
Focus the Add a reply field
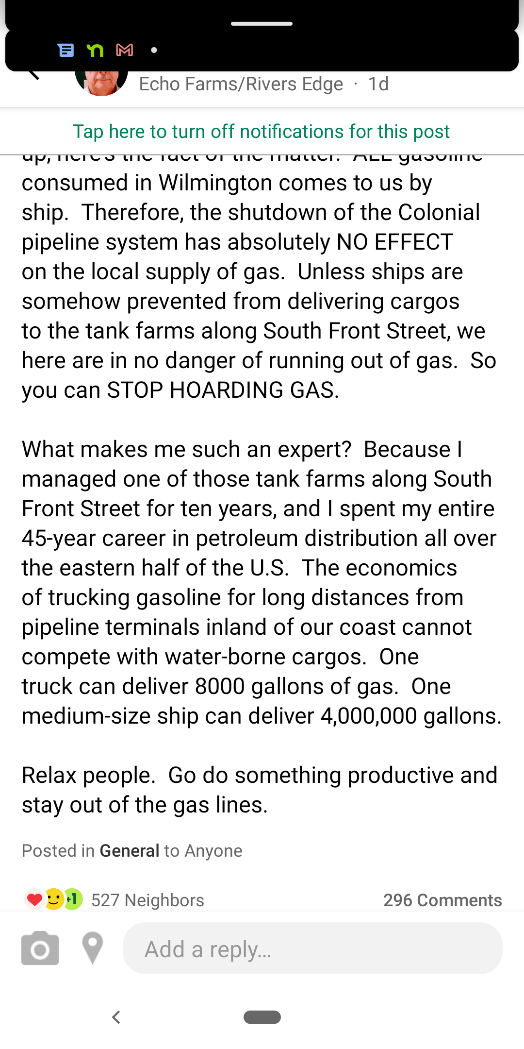click(312, 948)
